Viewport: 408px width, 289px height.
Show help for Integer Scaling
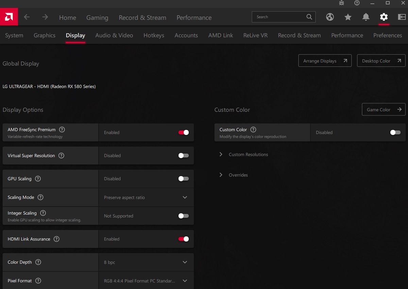[x=43, y=213]
